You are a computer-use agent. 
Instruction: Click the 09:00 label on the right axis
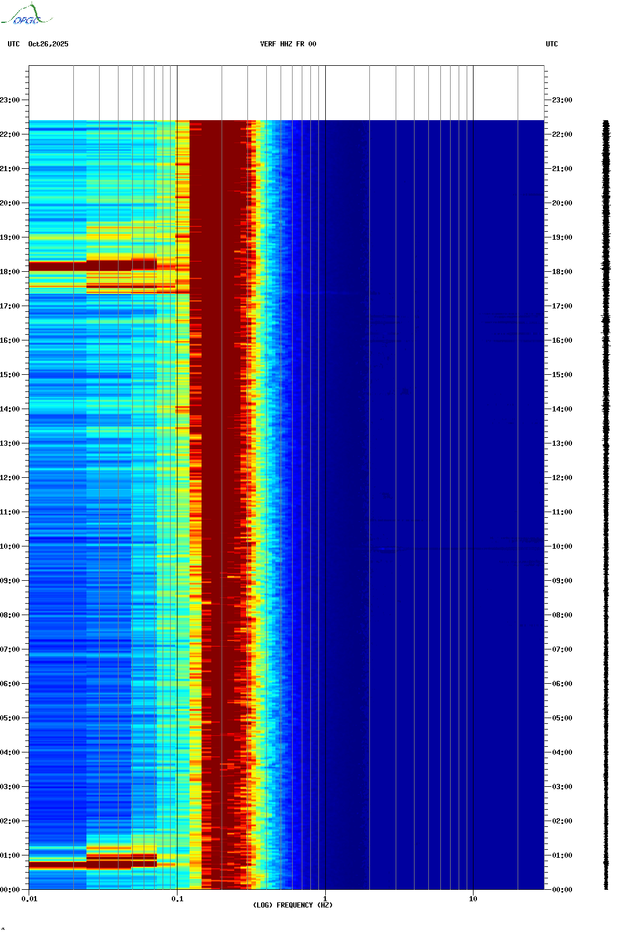click(562, 581)
